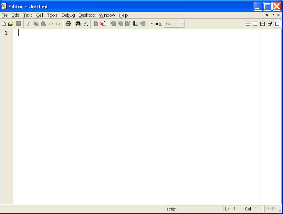
Task: Open the Desktop menu
Action: [x=87, y=15]
